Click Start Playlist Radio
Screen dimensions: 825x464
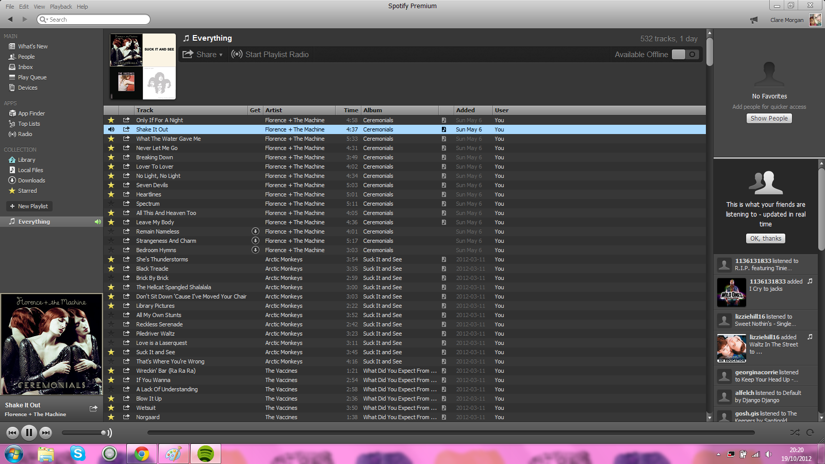point(270,54)
